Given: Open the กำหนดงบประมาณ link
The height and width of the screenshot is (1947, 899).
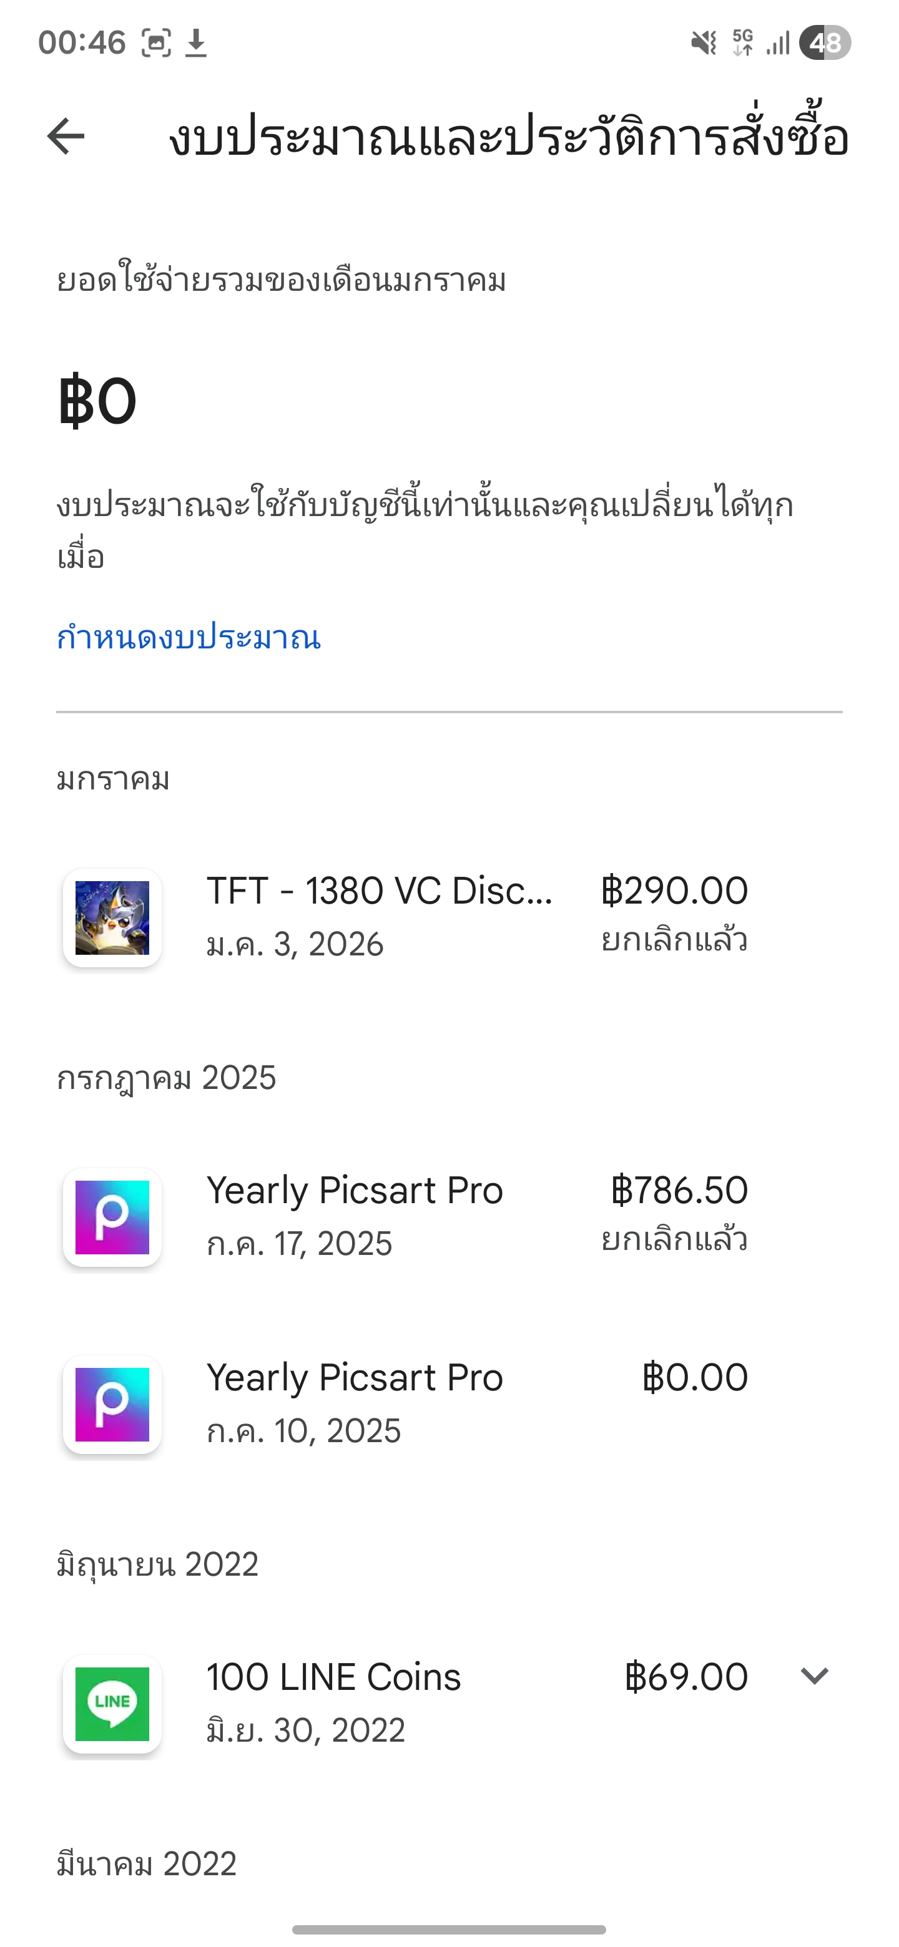Looking at the screenshot, I should (x=189, y=637).
